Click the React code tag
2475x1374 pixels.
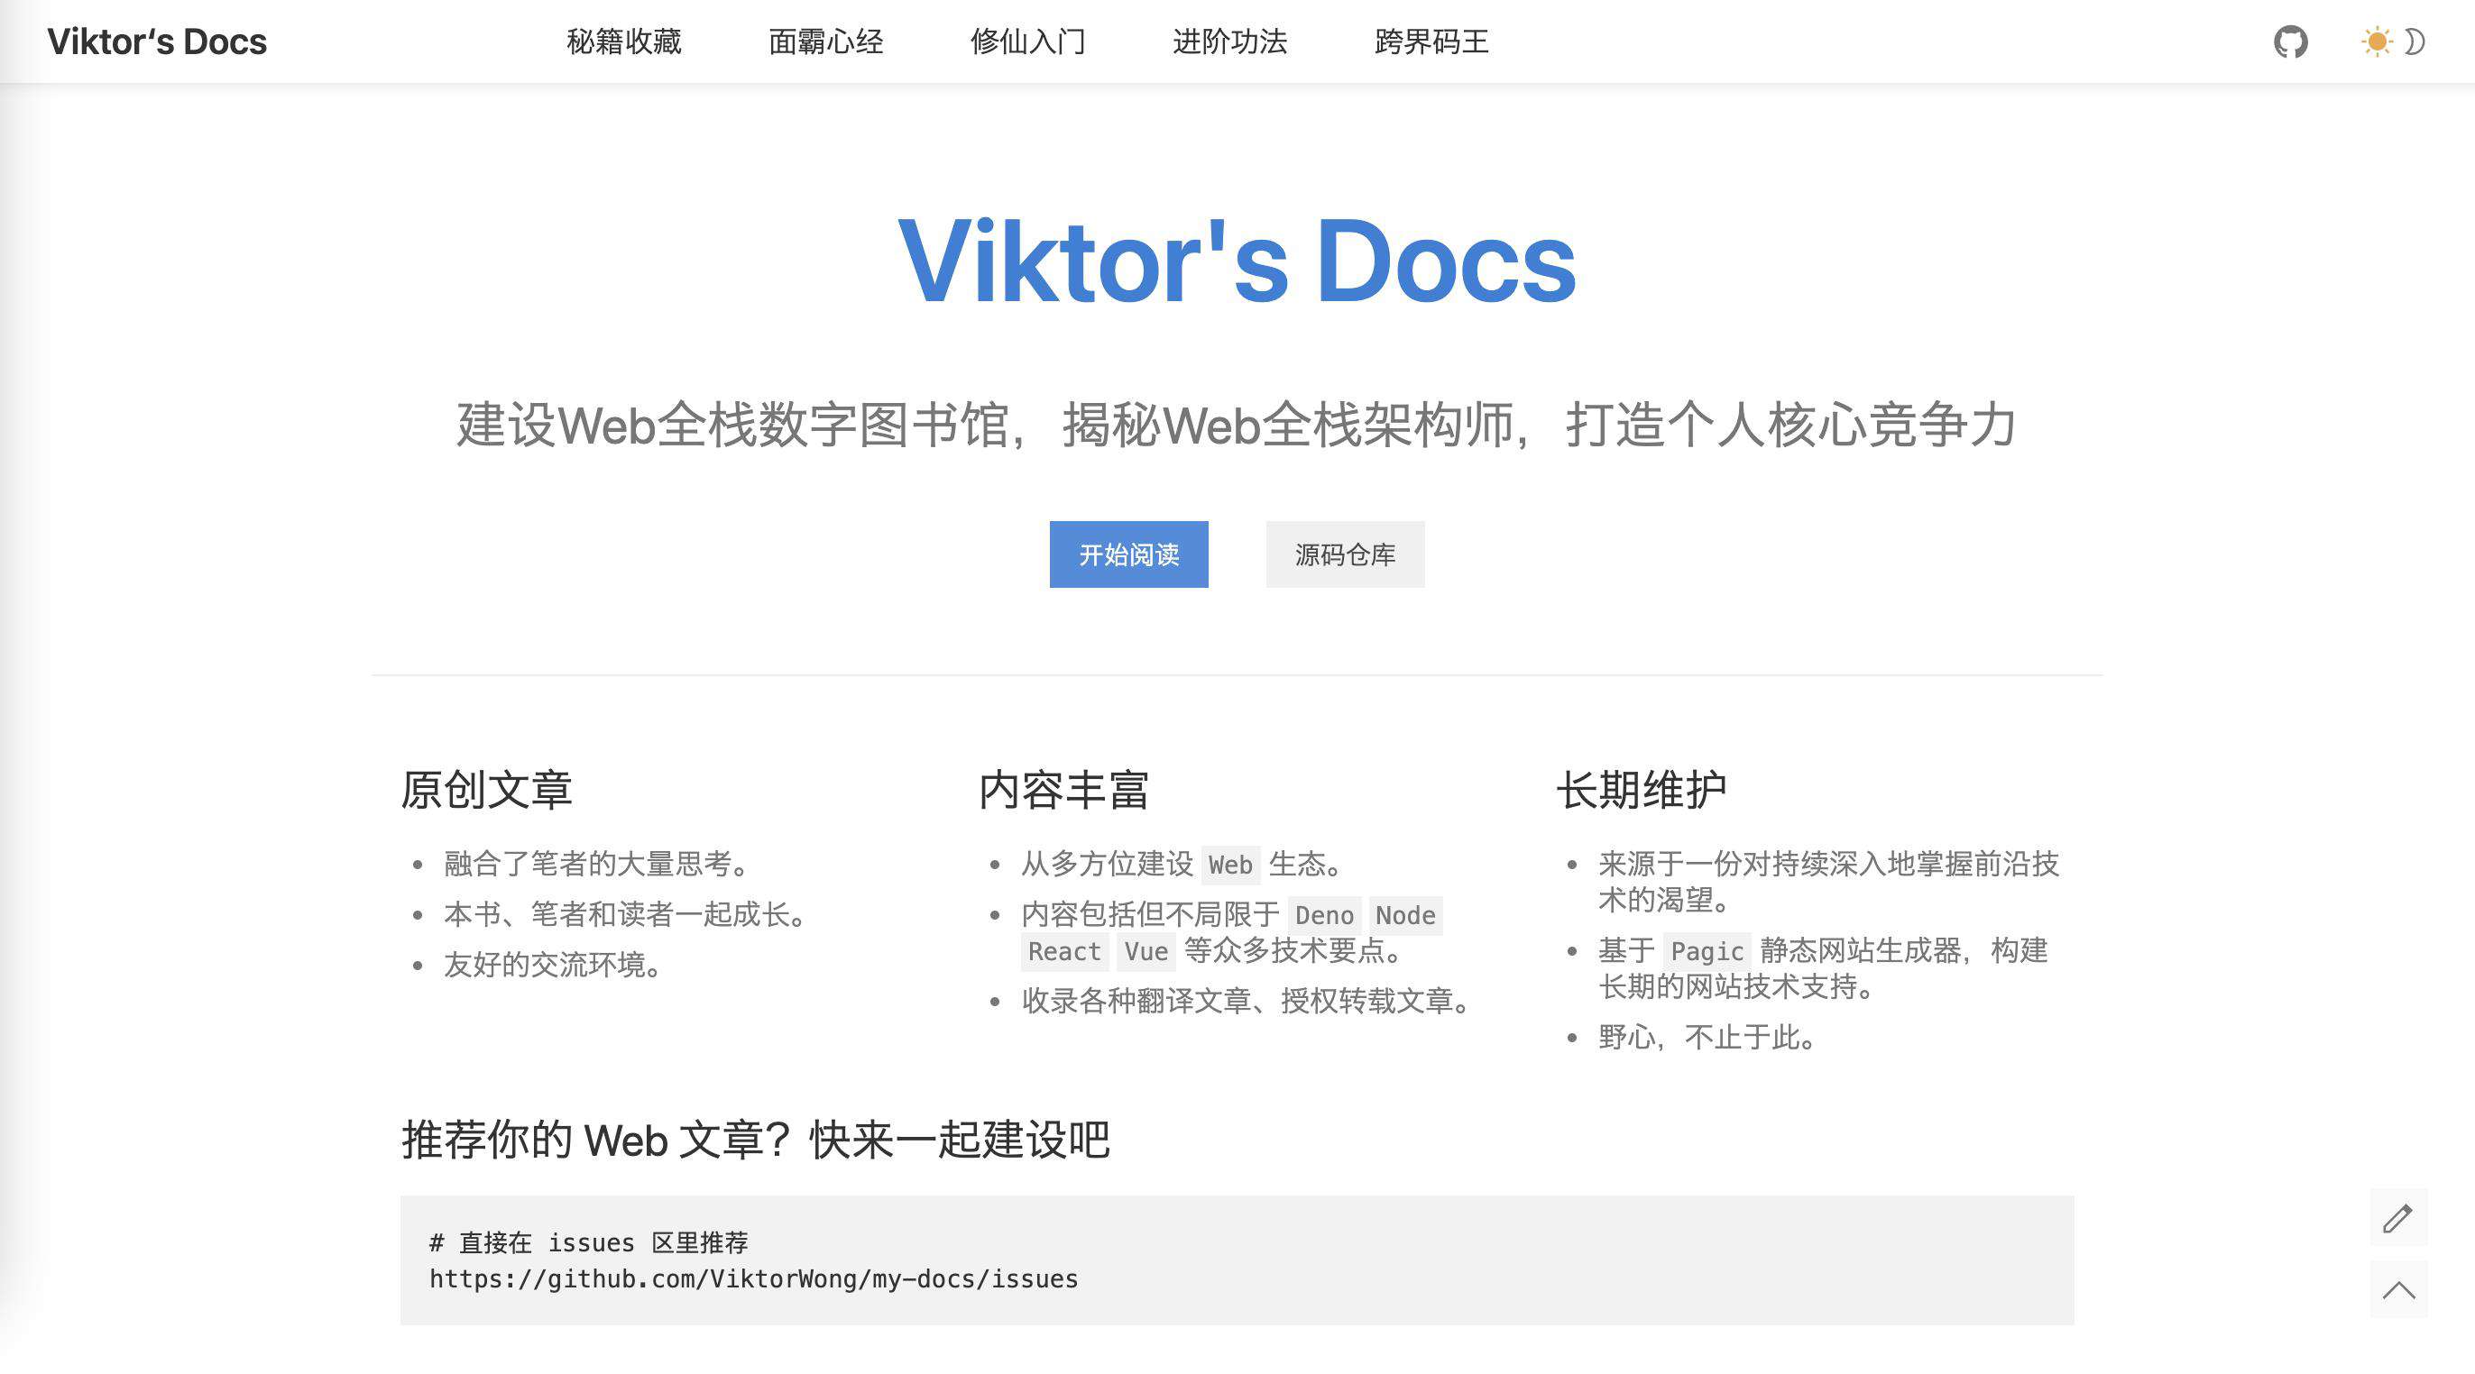(x=1064, y=951)
